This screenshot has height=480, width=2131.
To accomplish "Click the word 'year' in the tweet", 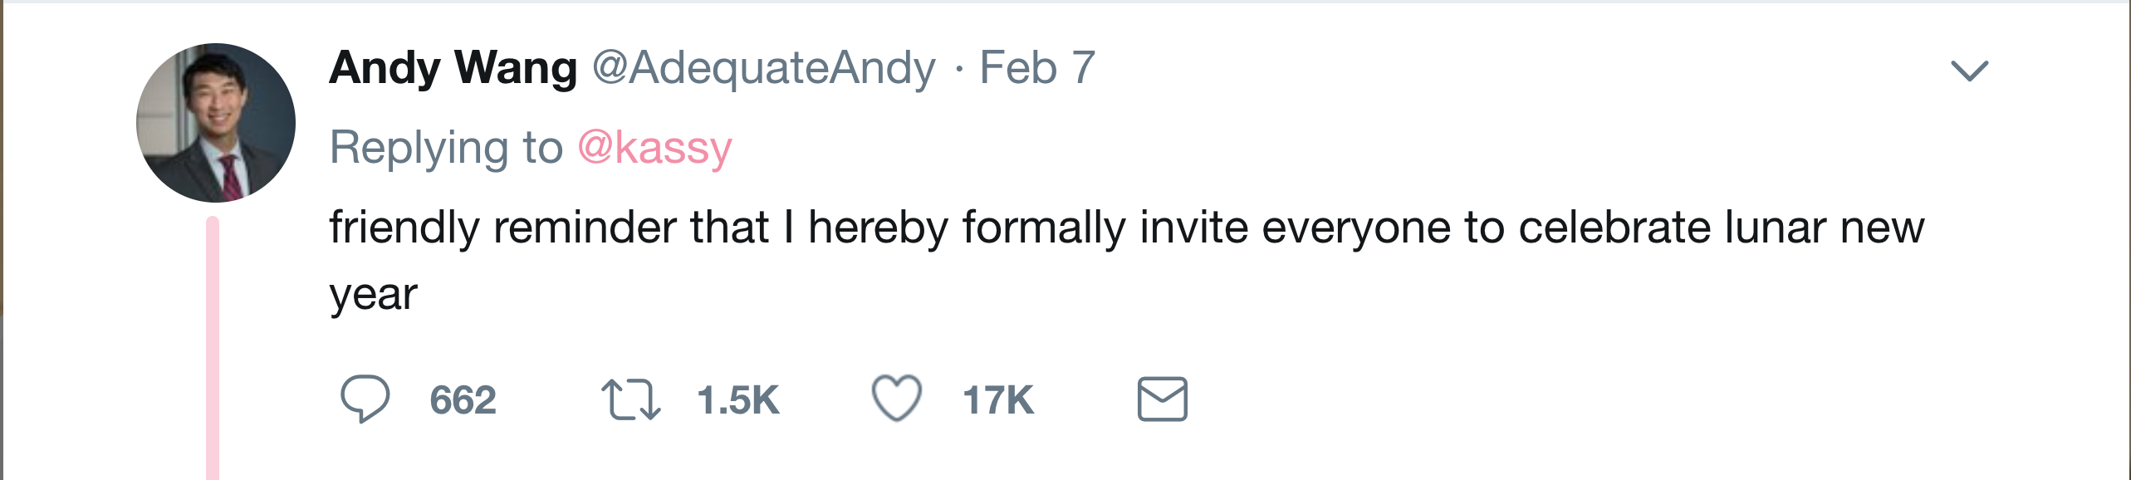I will (374, 296).
